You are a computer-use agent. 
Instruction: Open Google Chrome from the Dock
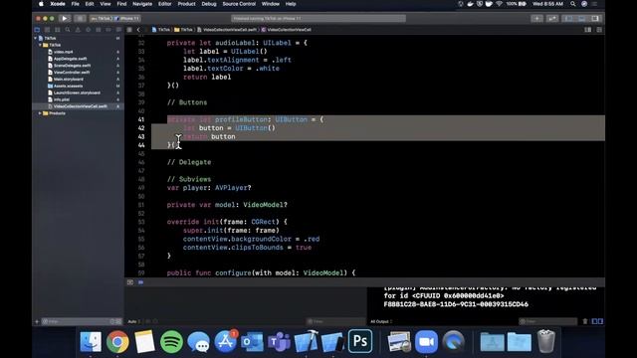click(x=117, y=341)
